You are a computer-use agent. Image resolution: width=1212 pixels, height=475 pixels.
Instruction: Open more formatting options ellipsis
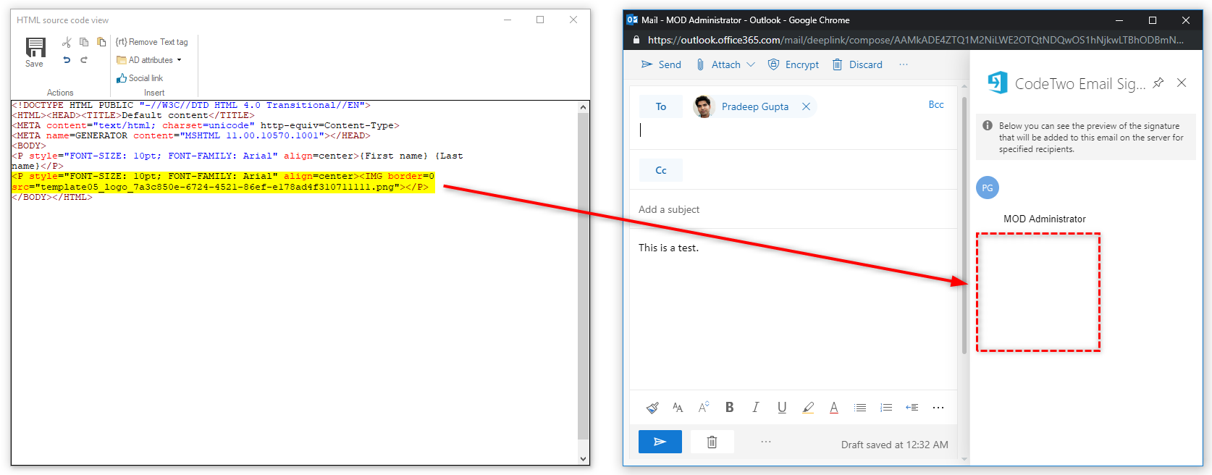[938, 408]
